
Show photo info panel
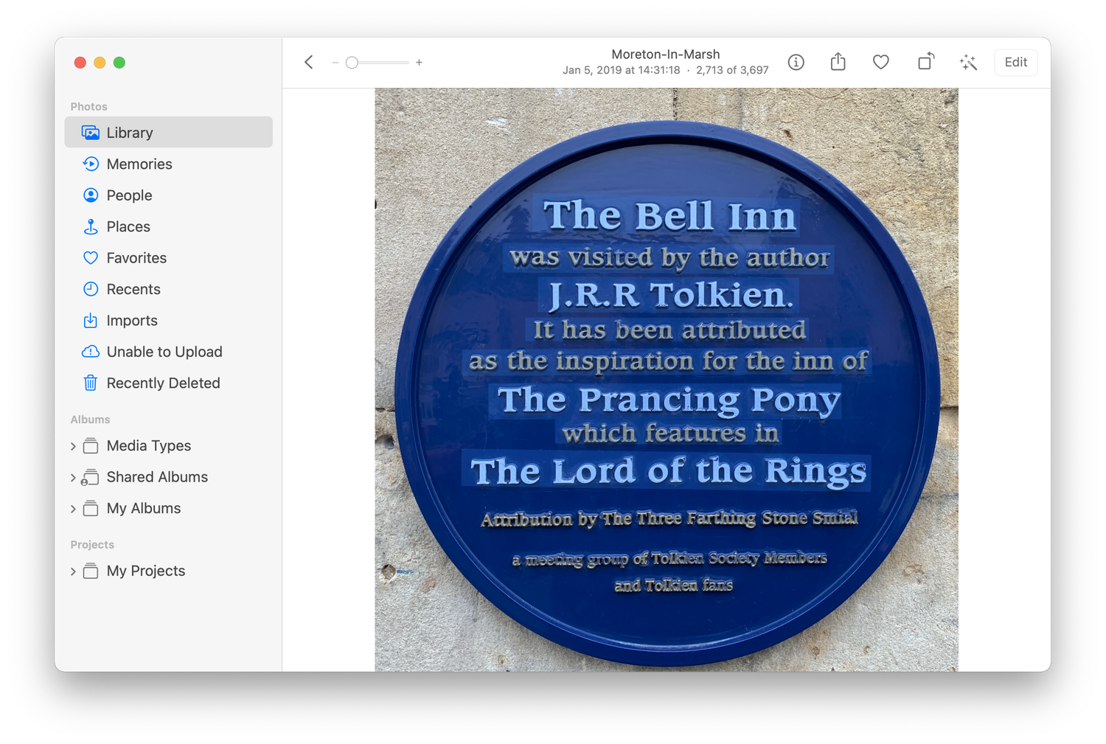coord(796,63)
